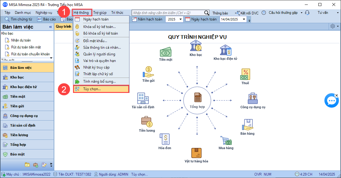Click the Thông báo button
This screenshot has height=178, width=341.
pyautogui.click(x=220, y=13)
